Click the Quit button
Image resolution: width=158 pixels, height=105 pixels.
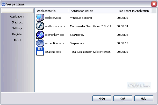[123, 99]
